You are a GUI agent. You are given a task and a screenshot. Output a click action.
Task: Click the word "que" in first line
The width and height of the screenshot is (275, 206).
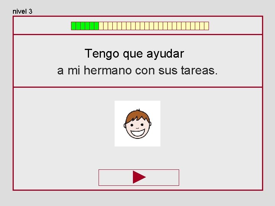coord(133,55)
